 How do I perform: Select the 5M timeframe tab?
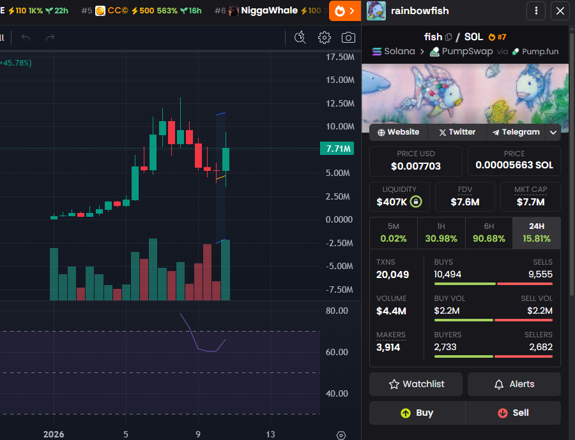click(x=394, y=233)
